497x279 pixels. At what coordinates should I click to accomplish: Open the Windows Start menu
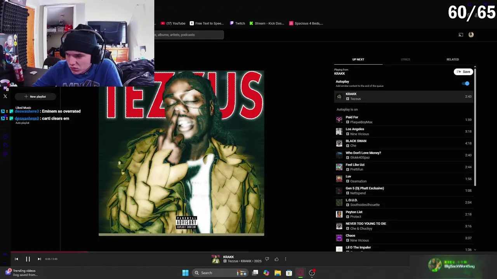pyautogui.click(x=185, y=273)
